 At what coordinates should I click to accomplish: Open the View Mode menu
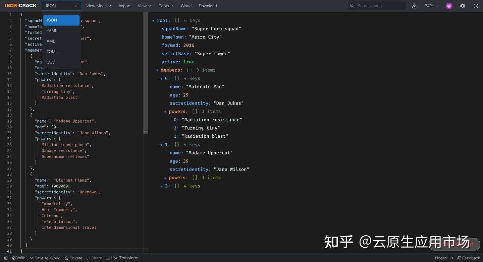point(98,6)
